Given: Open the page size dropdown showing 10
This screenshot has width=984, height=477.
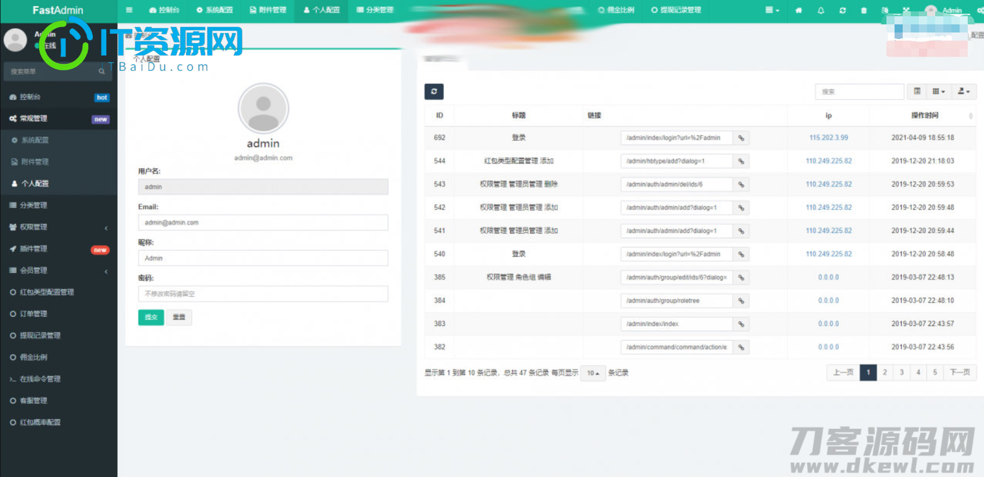Looking at the screenshot, I should tap(593, 373).
